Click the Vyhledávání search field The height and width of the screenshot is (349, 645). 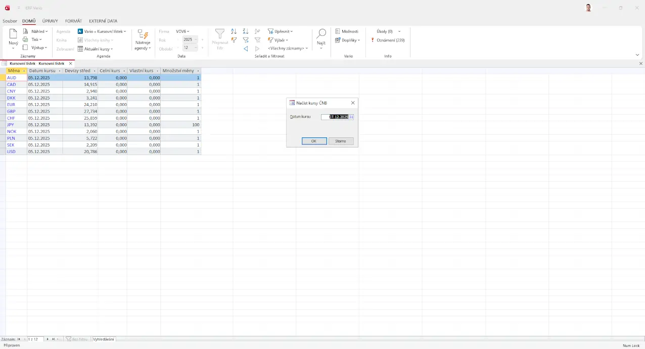click(x=103, y=339)
